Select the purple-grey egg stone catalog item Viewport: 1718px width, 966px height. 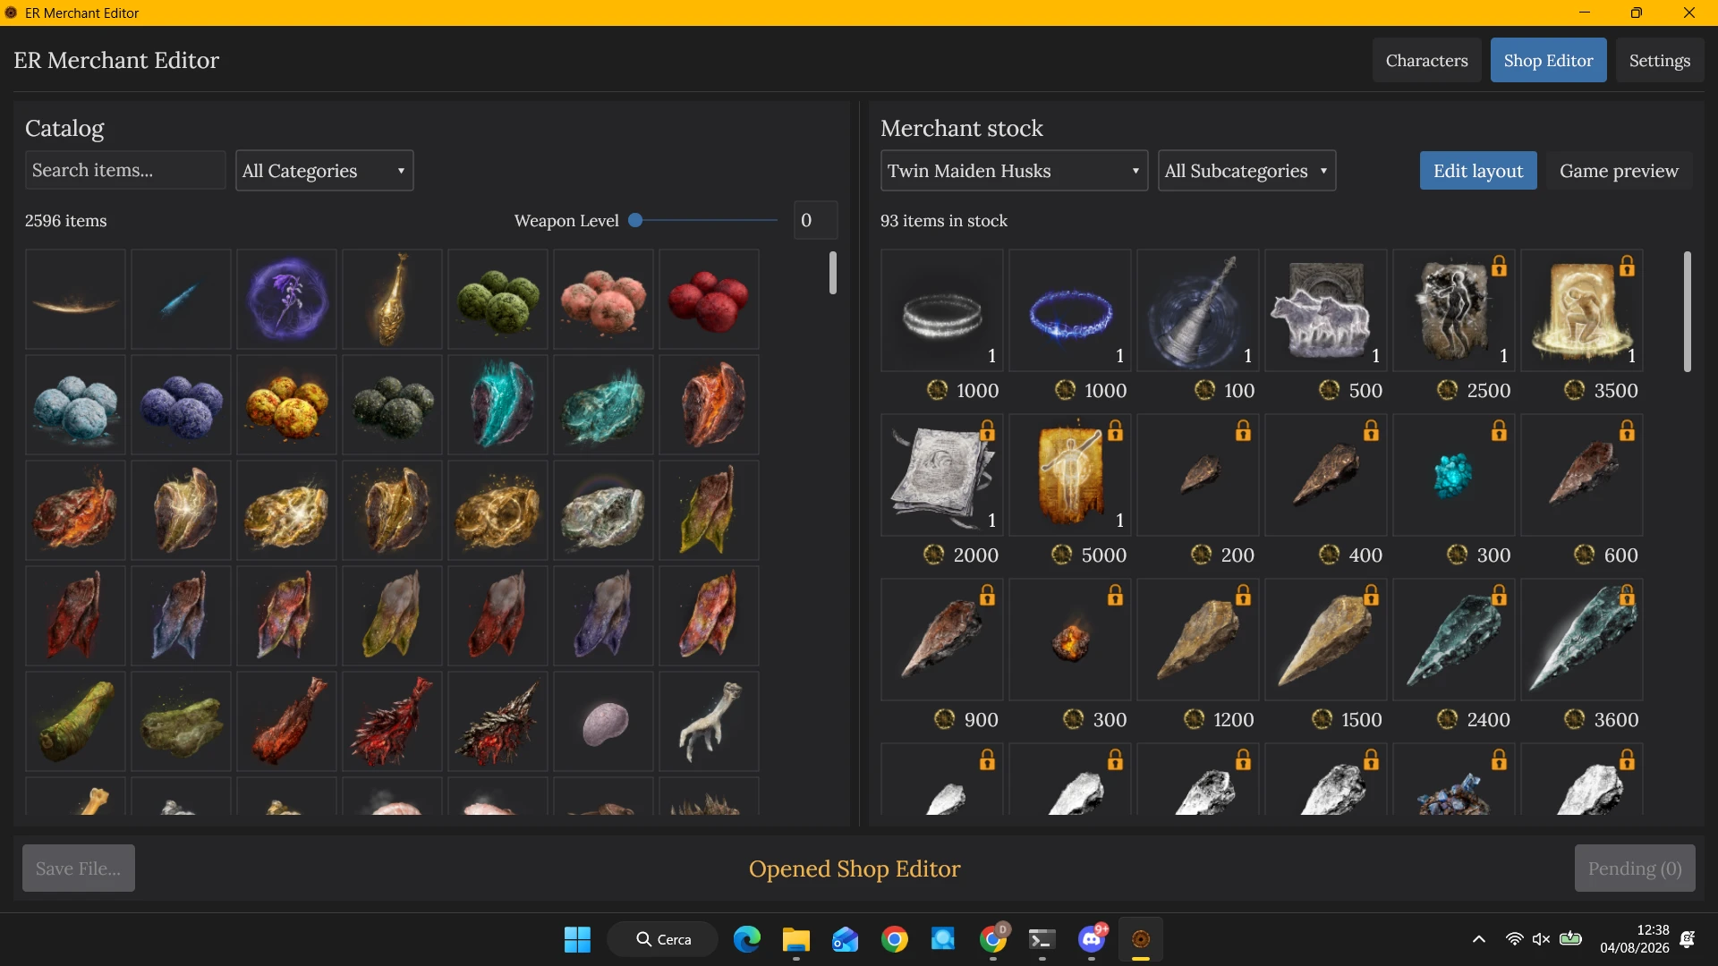603,721
